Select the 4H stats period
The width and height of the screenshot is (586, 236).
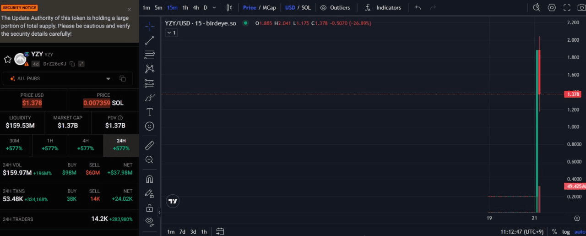point(86,145)
